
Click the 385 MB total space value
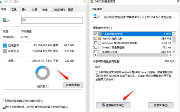point(169,61)
